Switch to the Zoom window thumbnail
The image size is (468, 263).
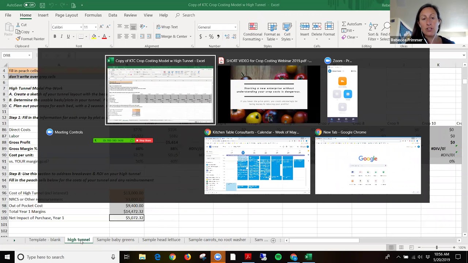pyautogui.click(x=342, y=90)
